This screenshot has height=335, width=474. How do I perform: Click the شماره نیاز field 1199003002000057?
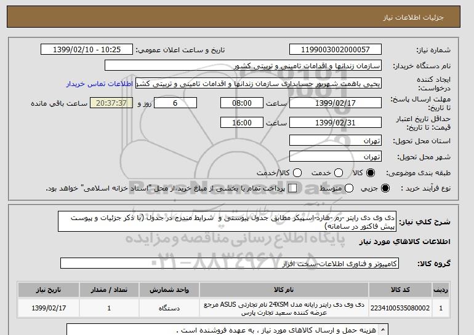335,50
